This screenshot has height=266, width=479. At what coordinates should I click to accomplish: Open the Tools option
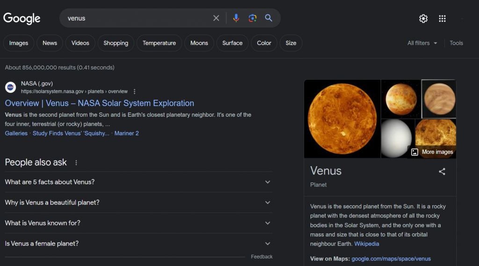click(x=456, y=43)
